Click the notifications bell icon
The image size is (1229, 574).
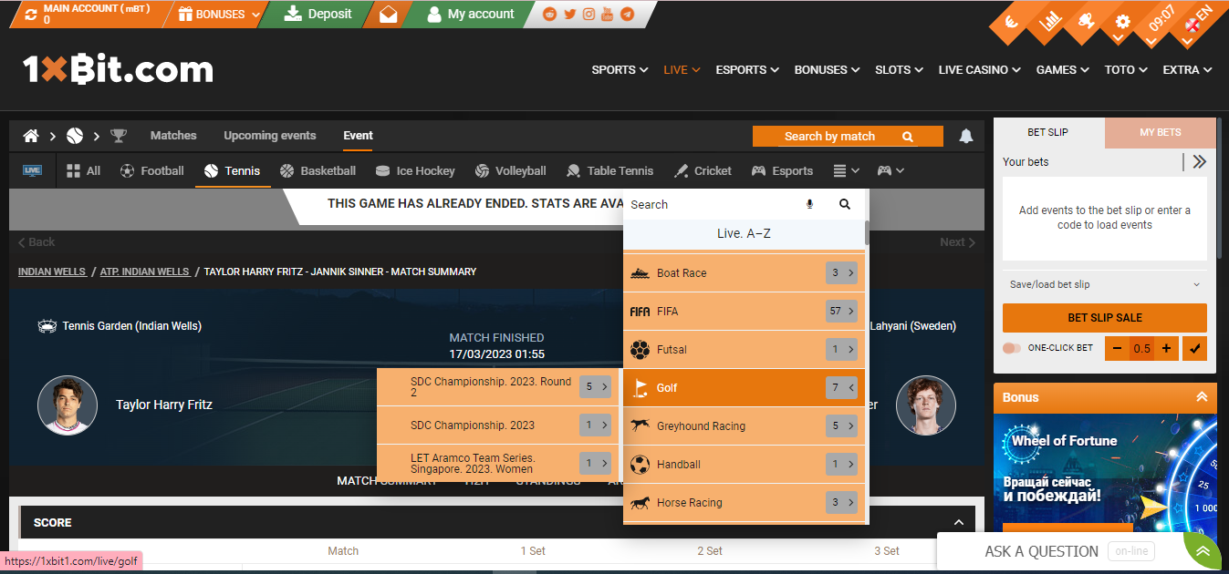coord(965,135)
